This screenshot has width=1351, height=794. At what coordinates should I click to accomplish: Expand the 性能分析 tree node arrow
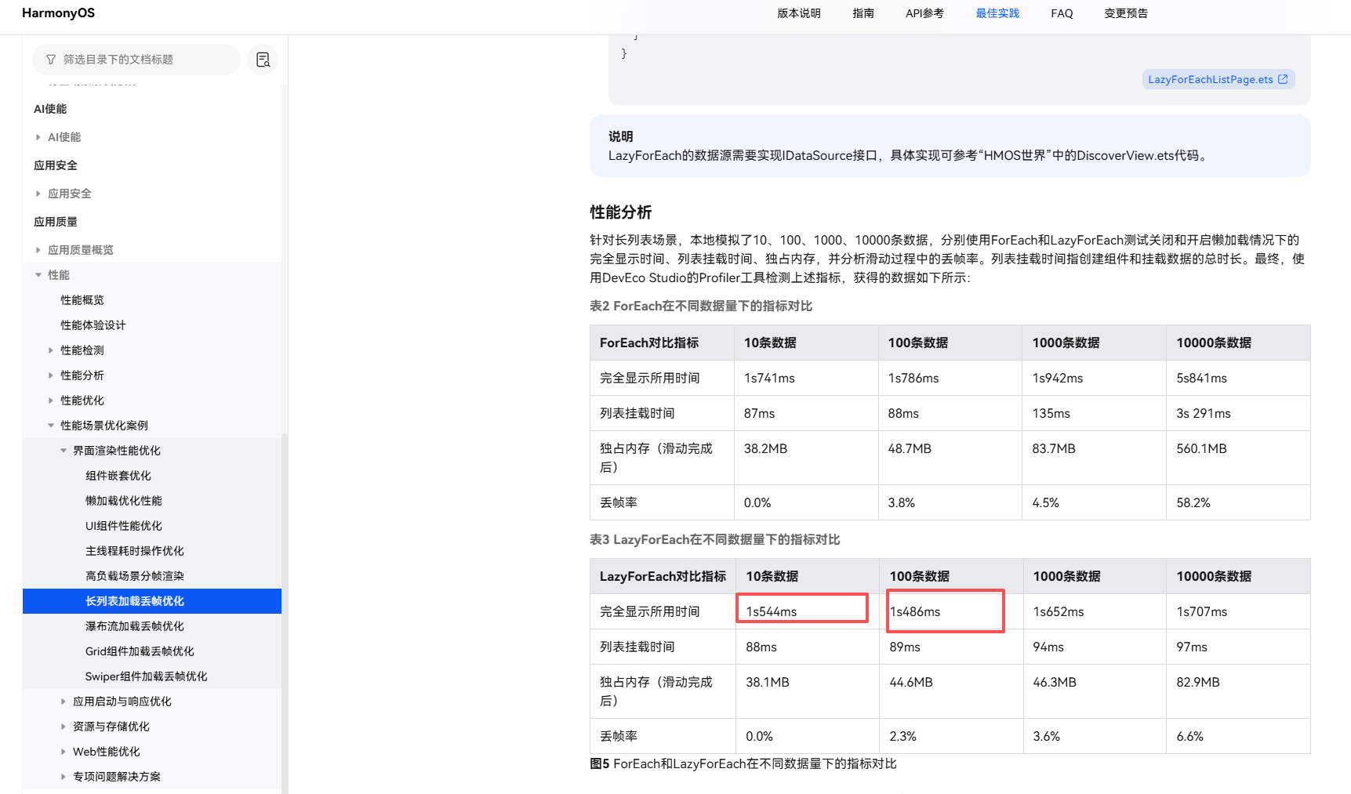(51, 375)
